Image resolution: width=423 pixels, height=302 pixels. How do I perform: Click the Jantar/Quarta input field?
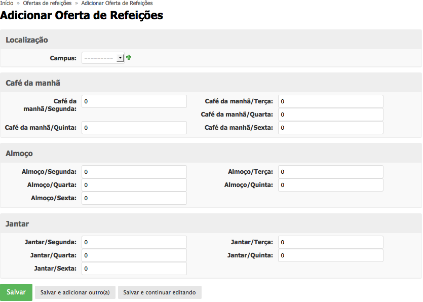(134, 255)
